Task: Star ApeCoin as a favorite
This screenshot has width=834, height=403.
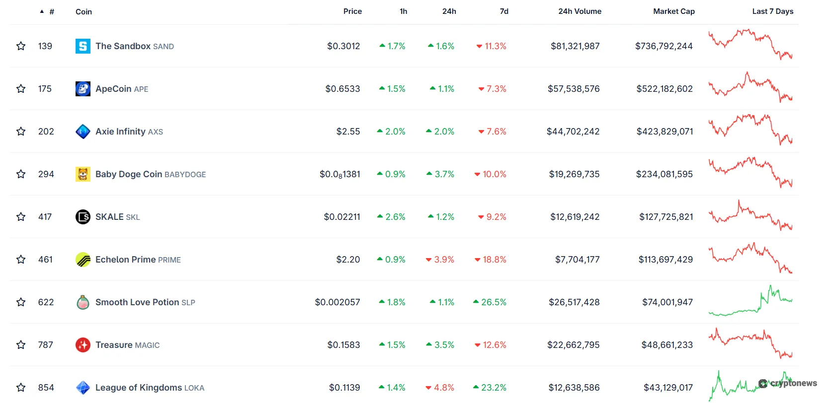Action: [x=21, y=89]
